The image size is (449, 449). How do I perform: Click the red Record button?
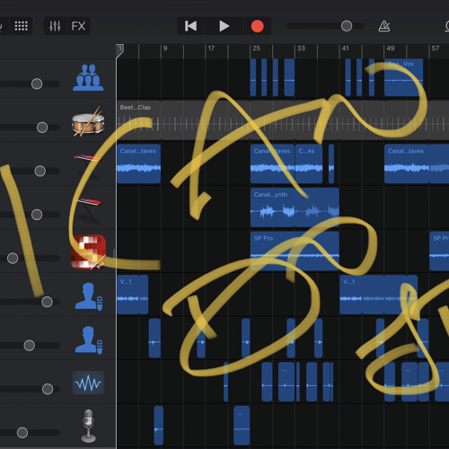point(257,26)
